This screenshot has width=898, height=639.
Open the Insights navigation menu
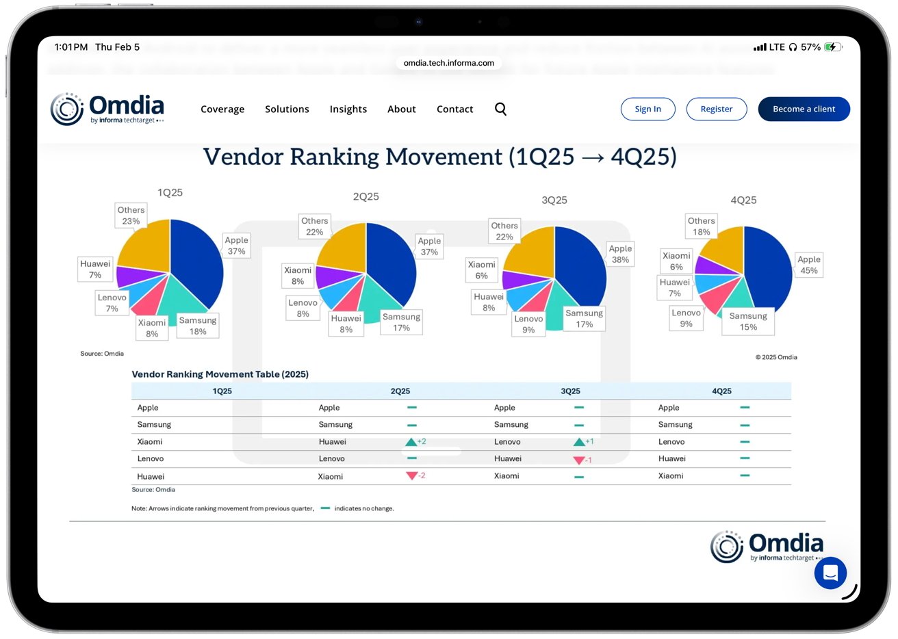click(348, 109)
